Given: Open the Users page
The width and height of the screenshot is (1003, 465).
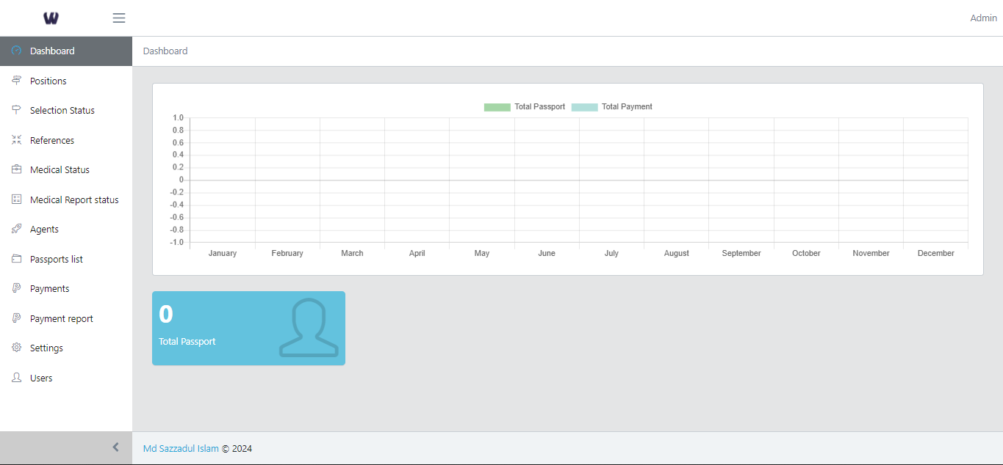Looking at the screenshot, I should tap(66, 378).
